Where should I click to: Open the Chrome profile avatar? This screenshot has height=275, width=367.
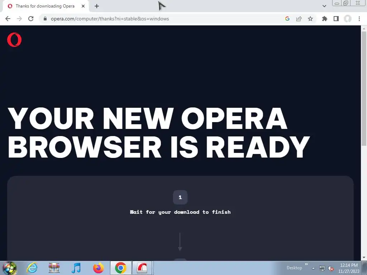coord(348,19)
